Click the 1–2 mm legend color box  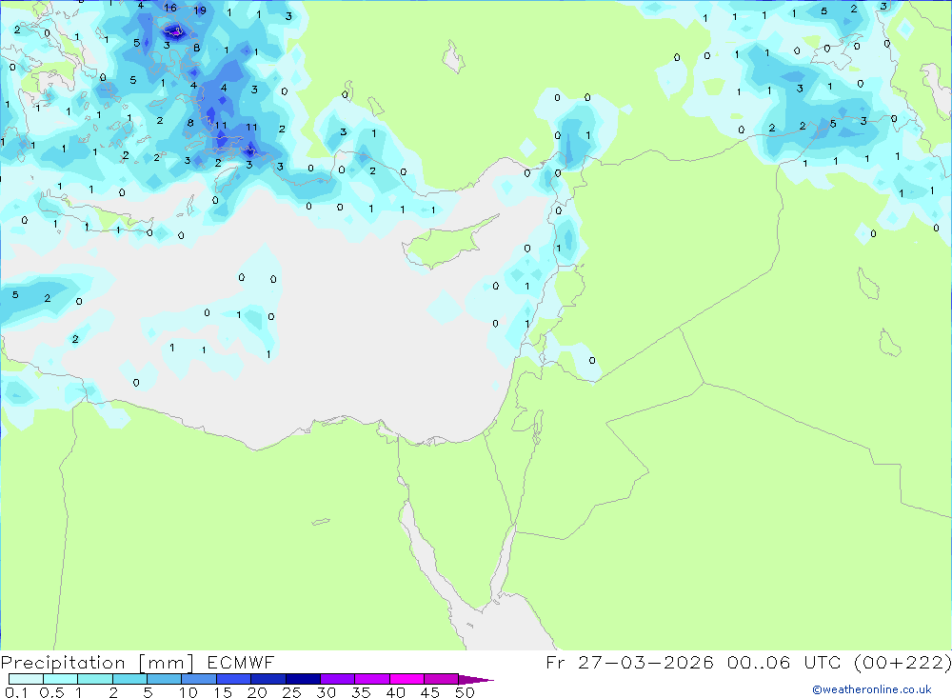coord(94,679)
